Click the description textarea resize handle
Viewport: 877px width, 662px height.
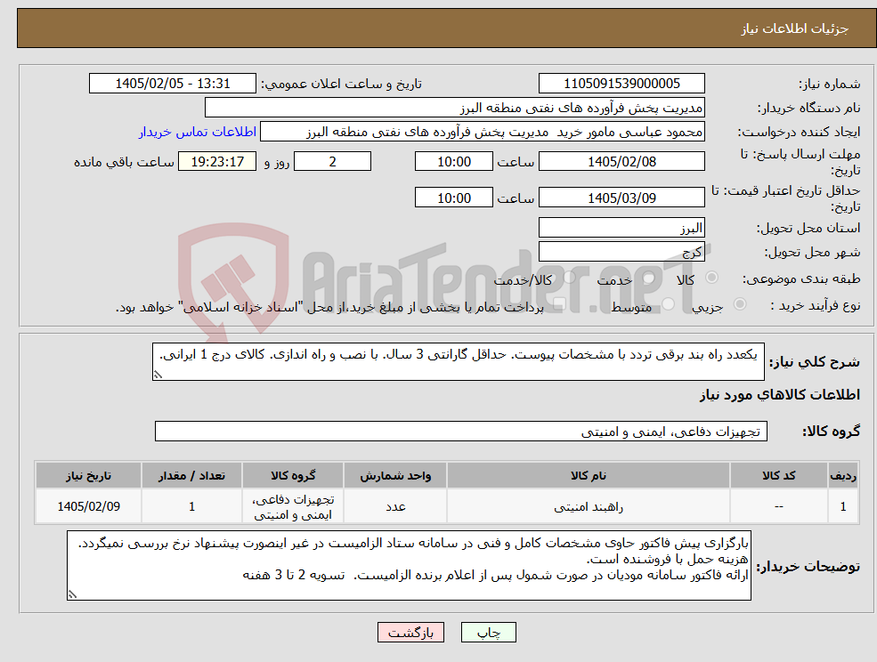[x=158, y=375]
